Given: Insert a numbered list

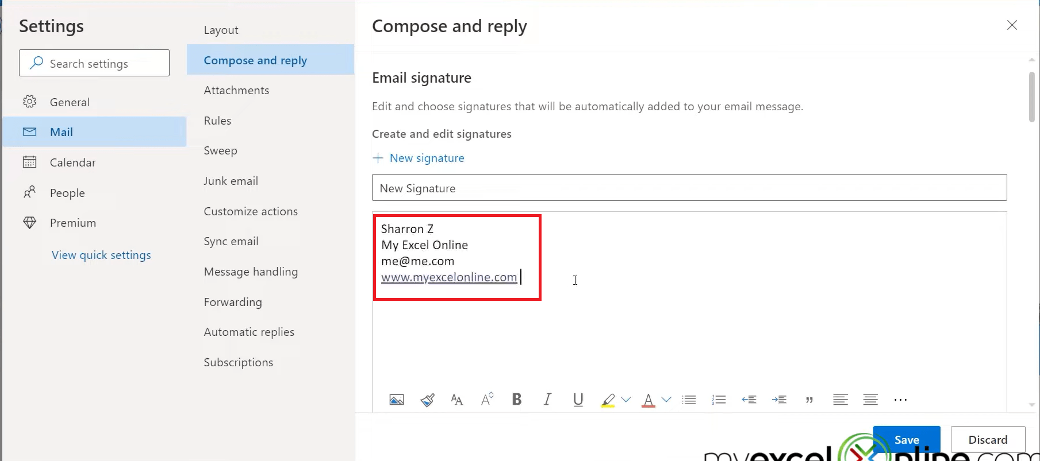Looking at the screenshot, I should [719, 400].
